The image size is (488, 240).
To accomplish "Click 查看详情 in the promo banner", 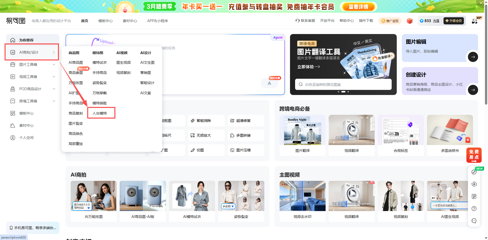I will (x=358, y=7).
